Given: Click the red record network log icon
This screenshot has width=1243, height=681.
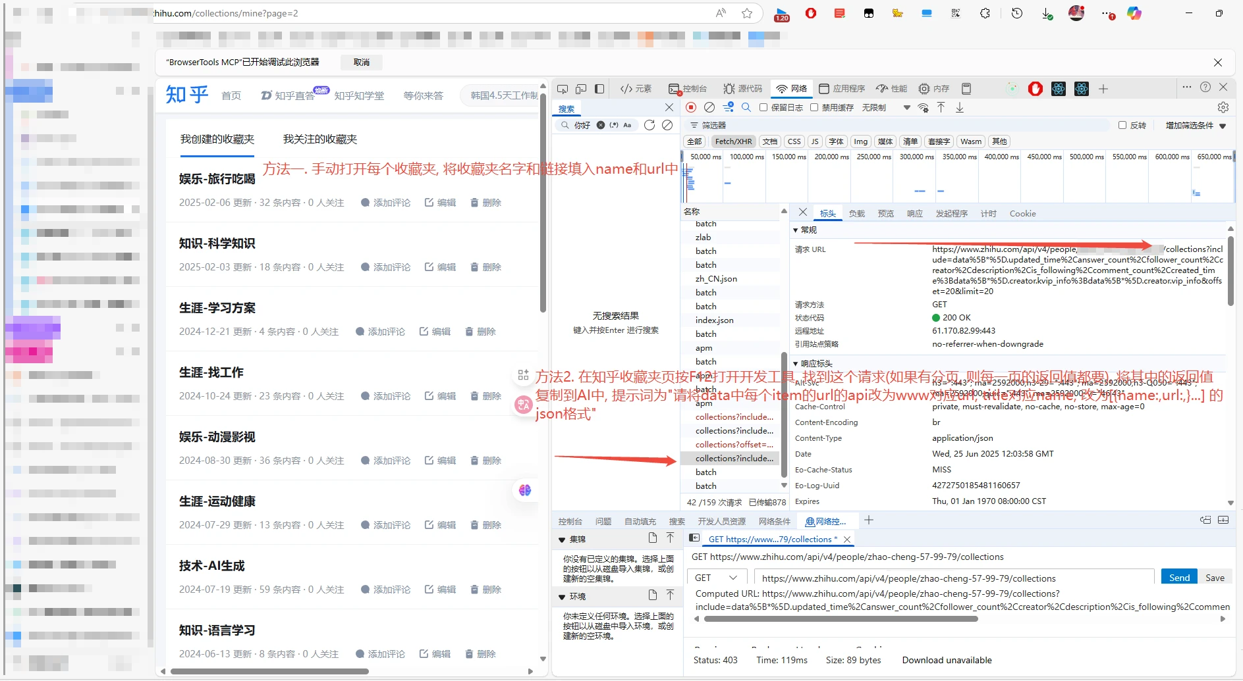Looking at the screenshot, I should pyautogui.click(x=690, y=107).
